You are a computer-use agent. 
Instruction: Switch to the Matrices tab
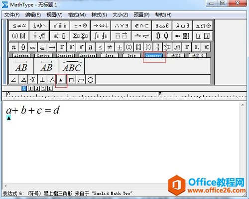pyautogui.click(x=87, y=55)
